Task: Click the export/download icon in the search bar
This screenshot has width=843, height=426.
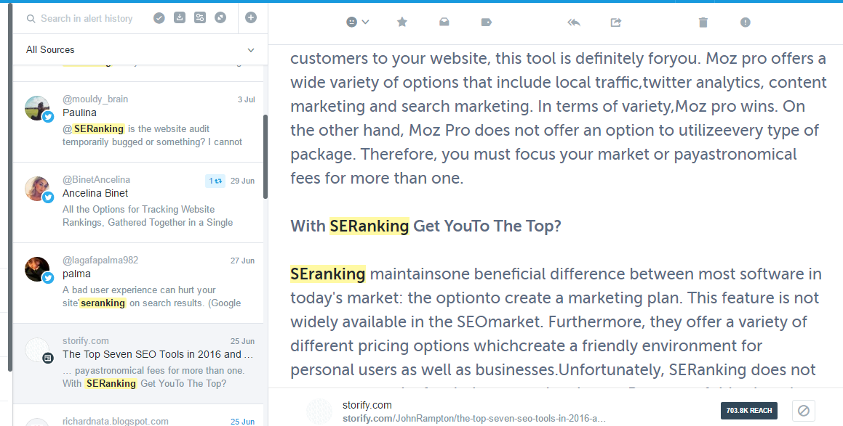Action: point(180,18)
